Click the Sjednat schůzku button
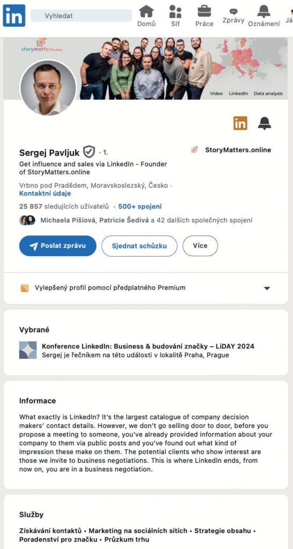The width and height of the screenshot is (293, 549). 140,246
